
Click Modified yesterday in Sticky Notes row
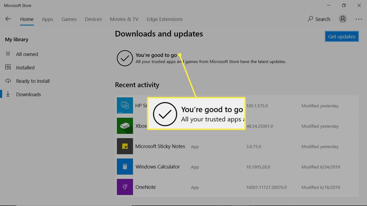click(320, 147)
